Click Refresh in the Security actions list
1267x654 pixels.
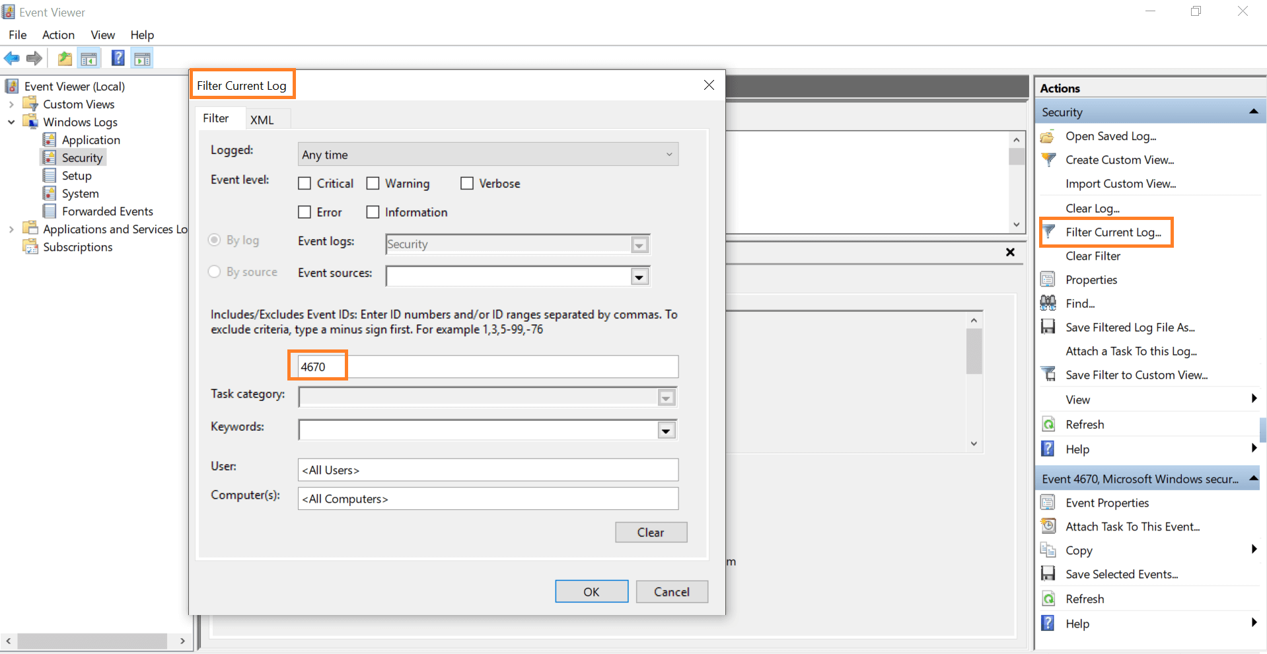click(x=1084, y=423)
